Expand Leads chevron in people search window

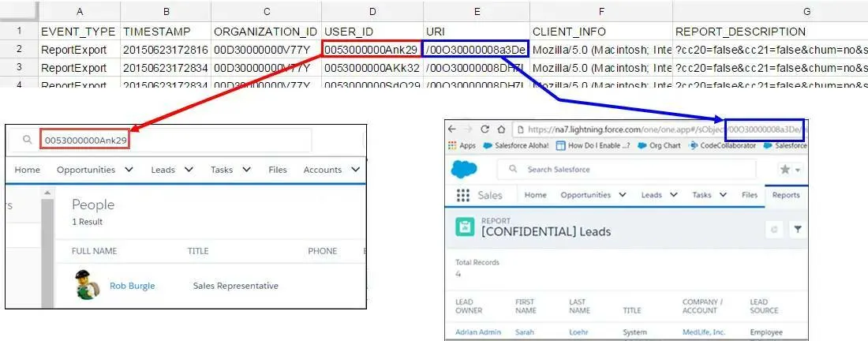(189, 170)
